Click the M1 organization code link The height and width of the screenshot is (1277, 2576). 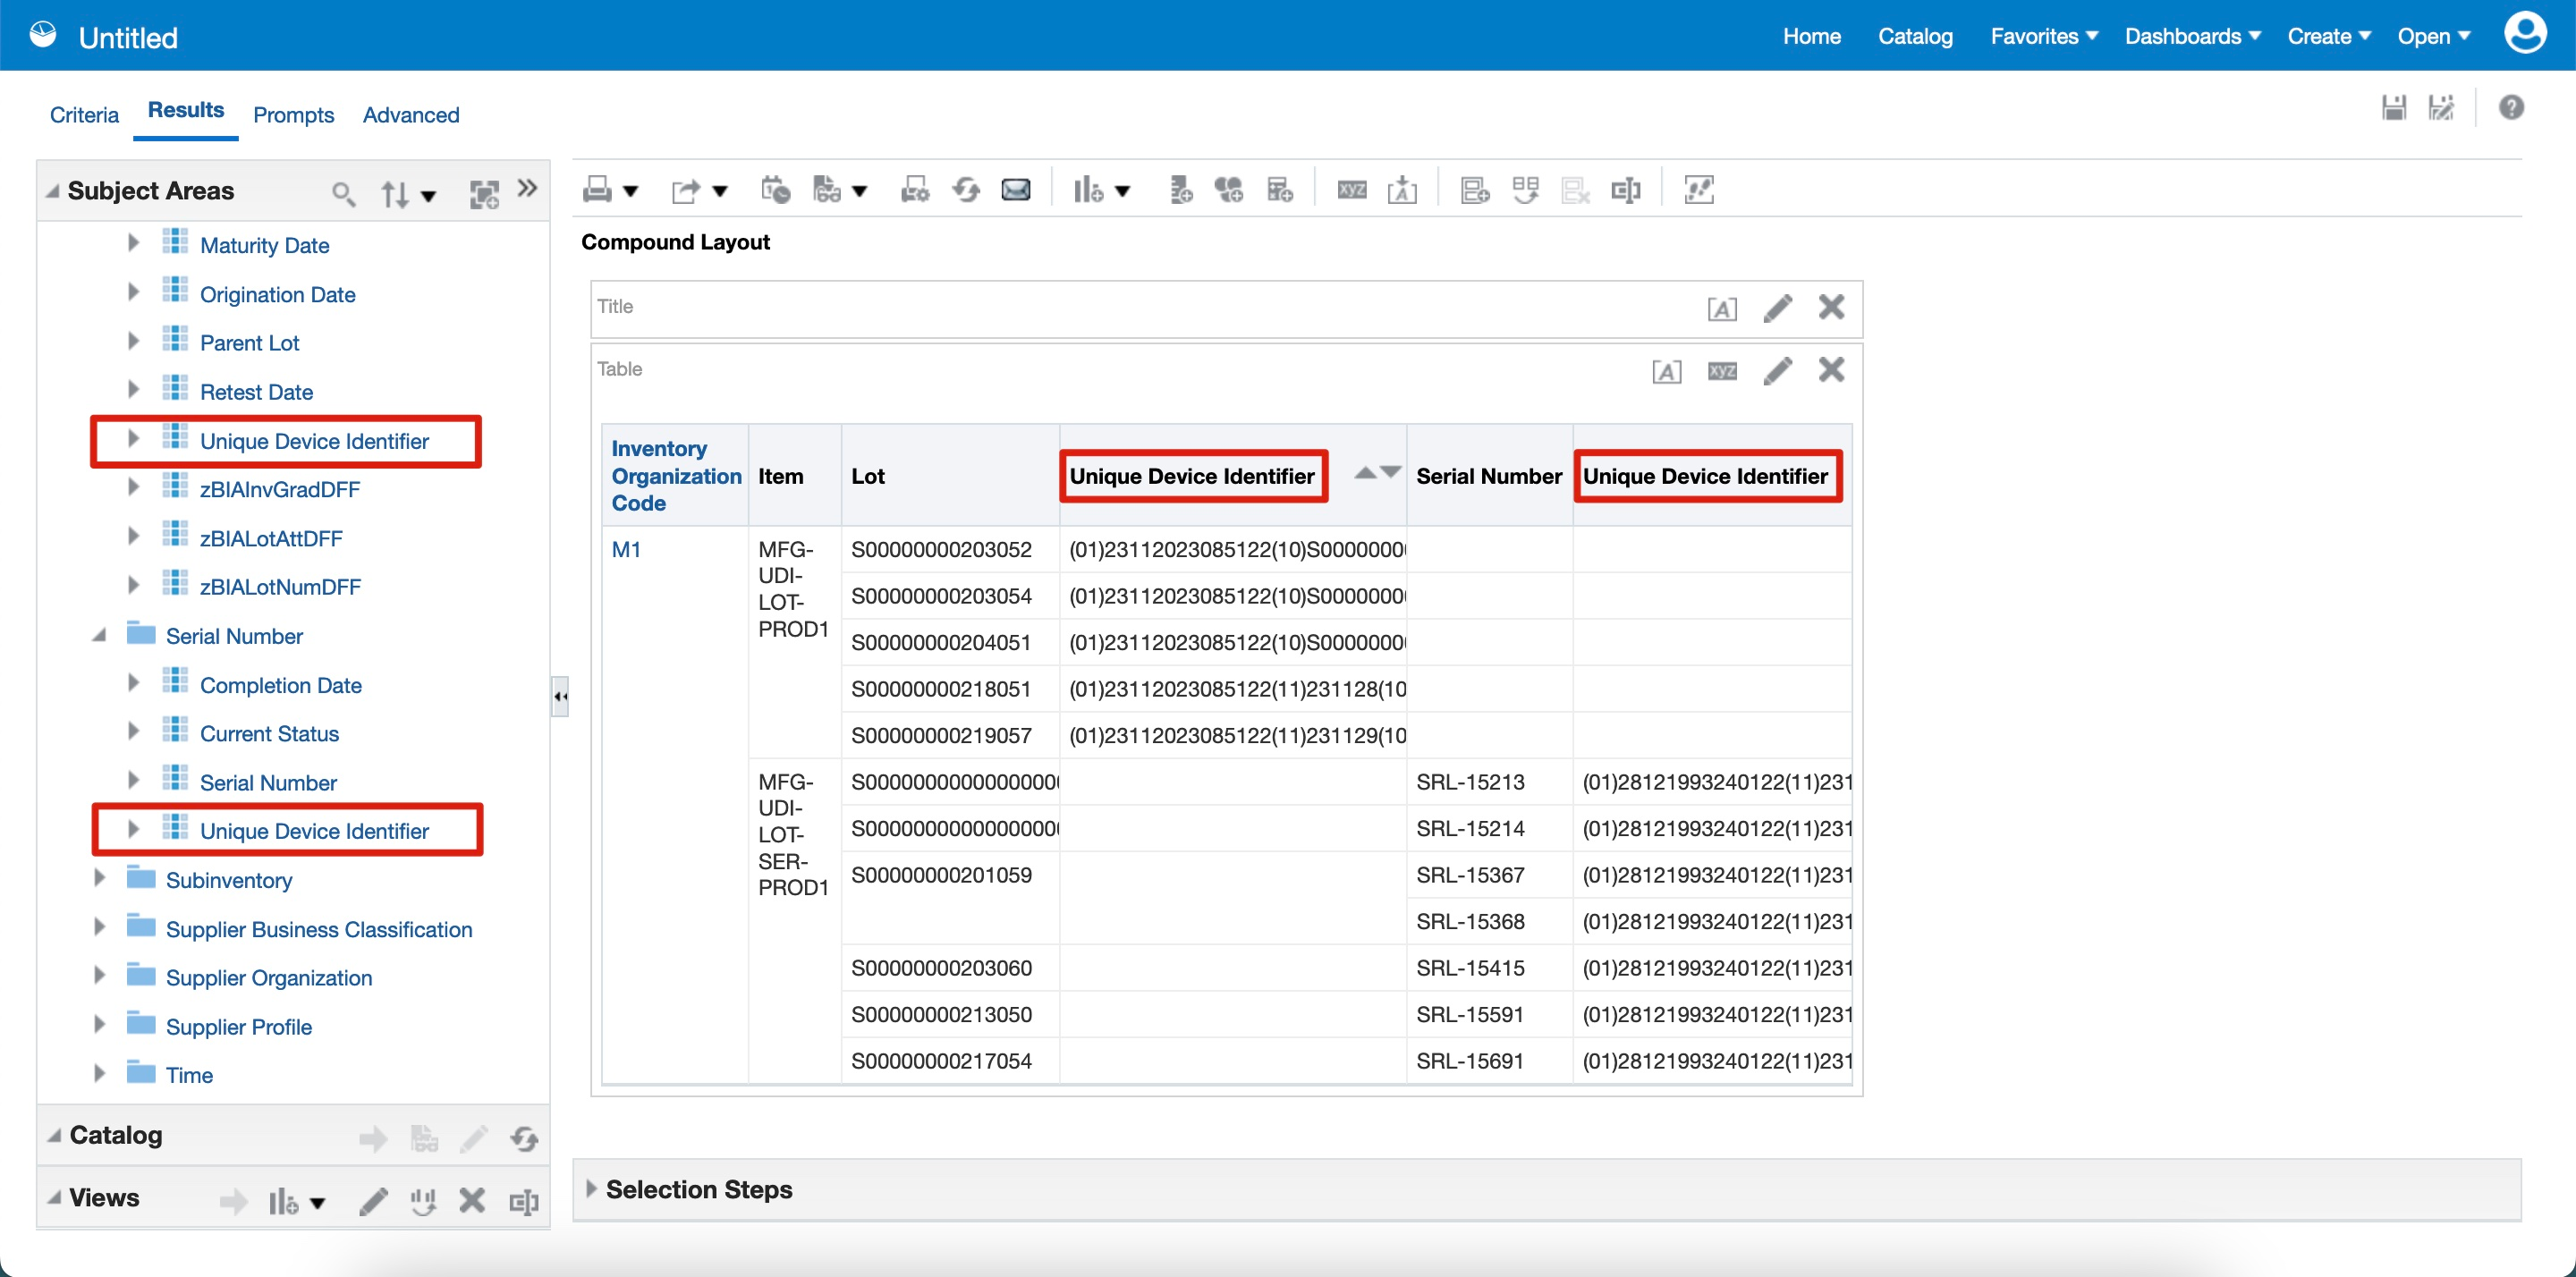626,549
